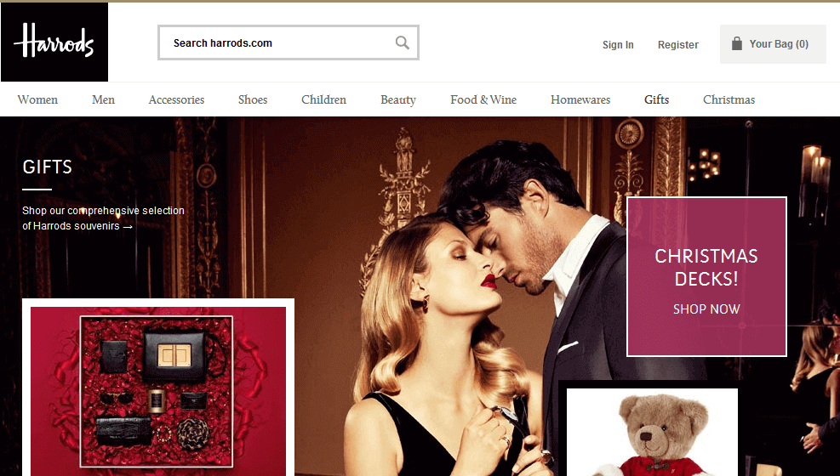
Task: Open the Children category menu
Action: pyautogui.click(x=323, y=99)
